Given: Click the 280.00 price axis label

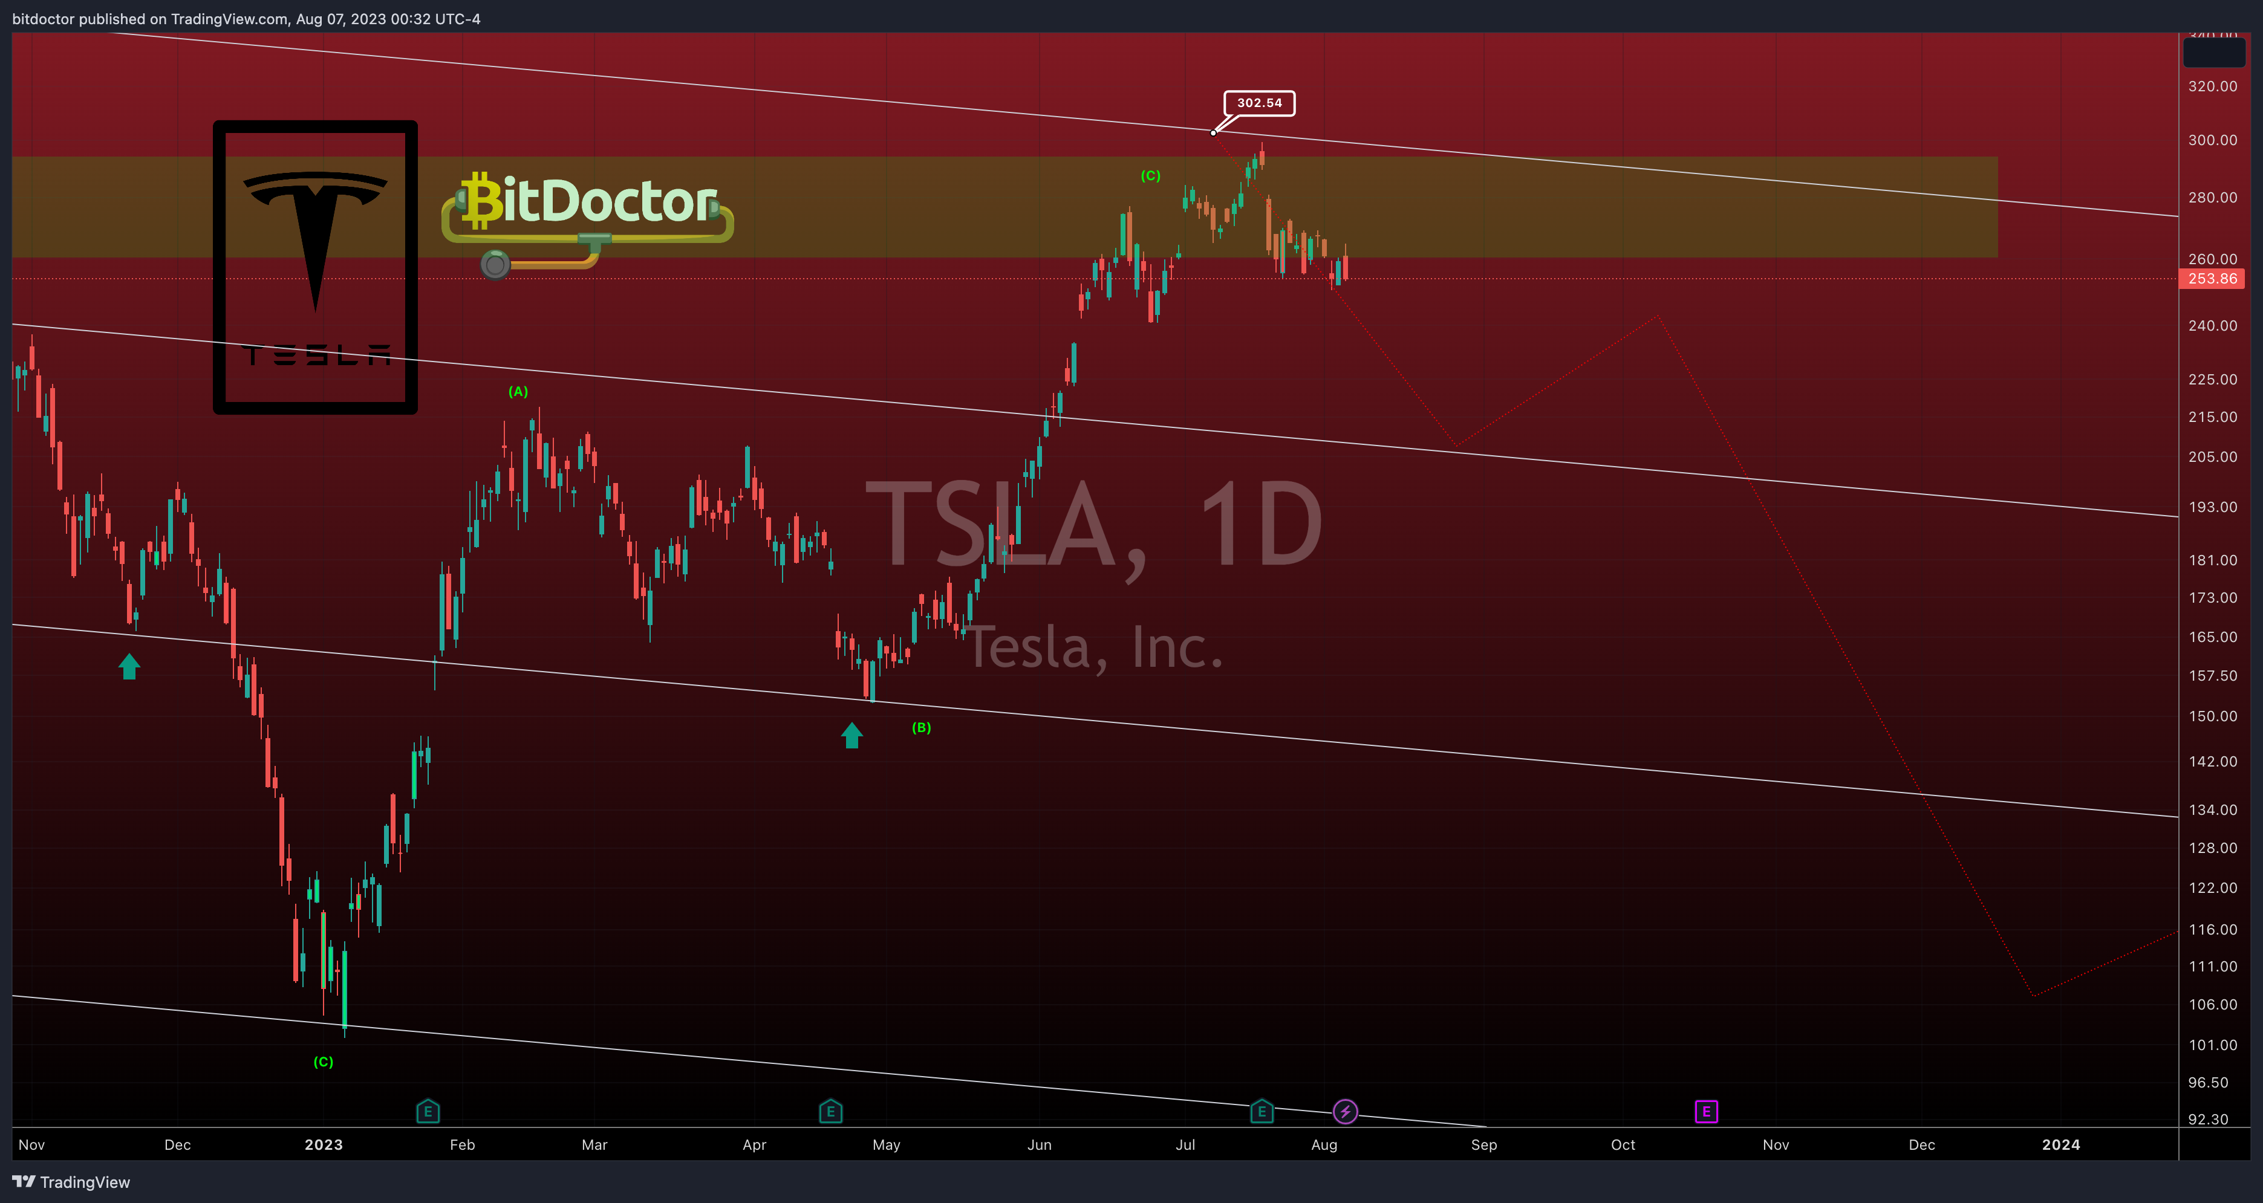Looking at the screenshot, I should point(2213,196).
